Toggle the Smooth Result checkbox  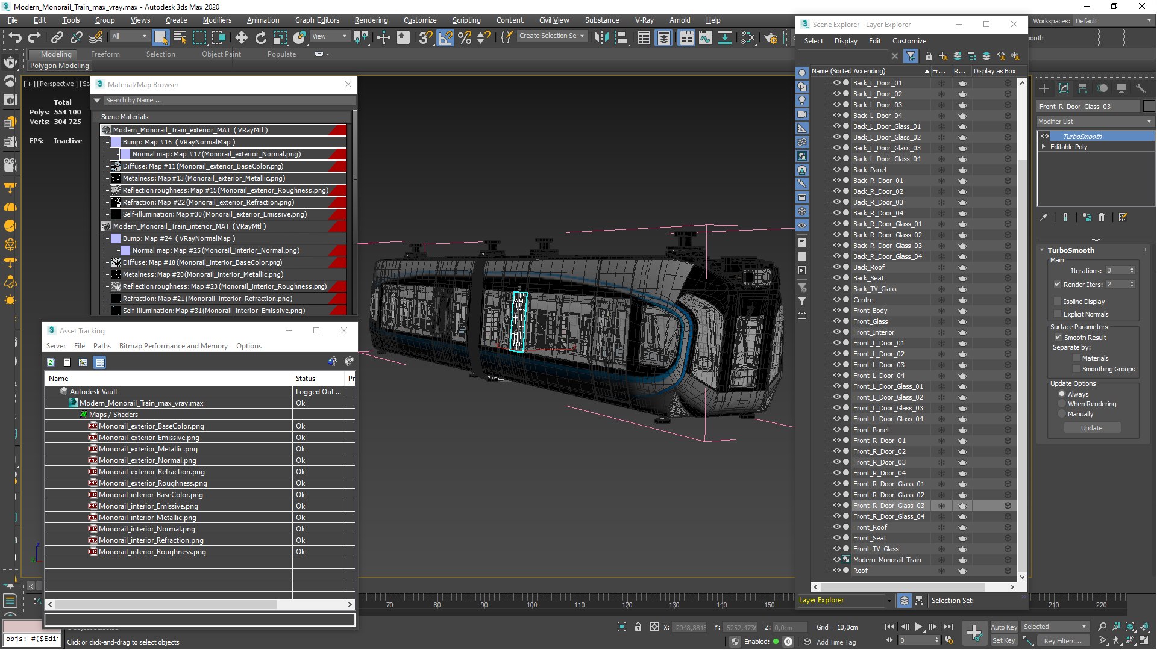tap(1058, 338)
